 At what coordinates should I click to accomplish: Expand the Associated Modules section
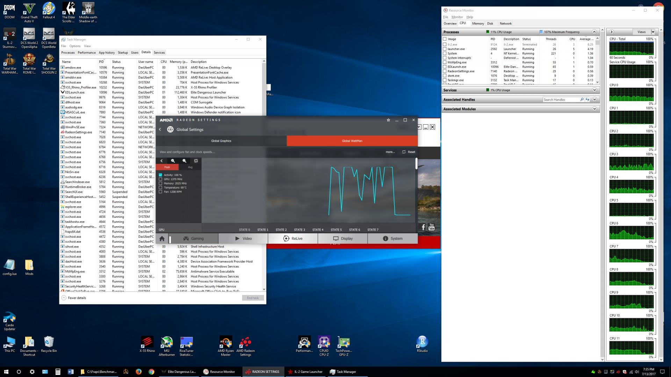click(594, 109)
